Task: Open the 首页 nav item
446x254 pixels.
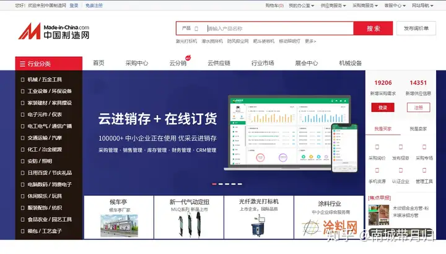Action: tap(98, 63)
